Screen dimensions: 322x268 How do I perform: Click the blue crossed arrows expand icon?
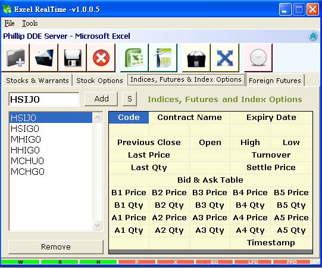(x=225, y=58)
